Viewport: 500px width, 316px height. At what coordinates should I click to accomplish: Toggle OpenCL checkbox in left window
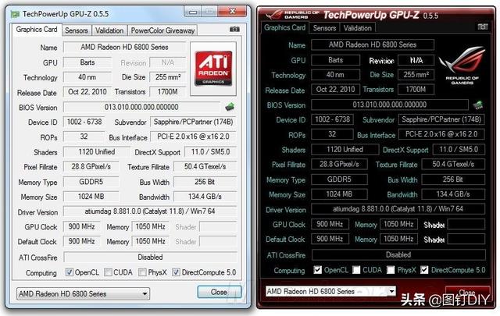coord(70,272)
